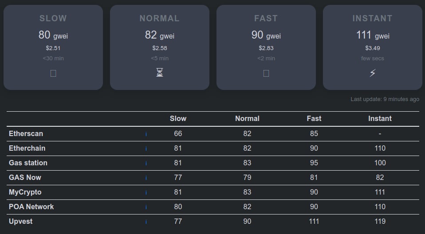The width and height of the screenshot is (425, 234).
Task: Click the info icon next to Etherchain
Action: pyautogui.click(x=146, y=148)
